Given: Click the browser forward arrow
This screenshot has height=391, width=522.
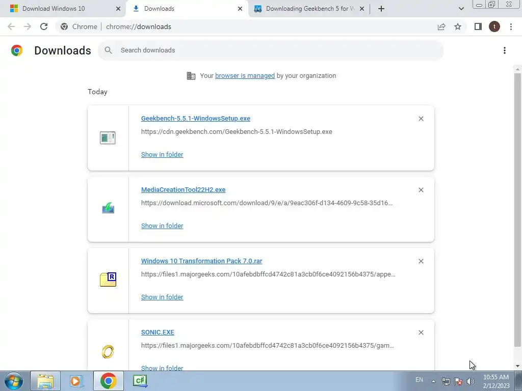Looking at the screenshot, I should tap(28, 26).
